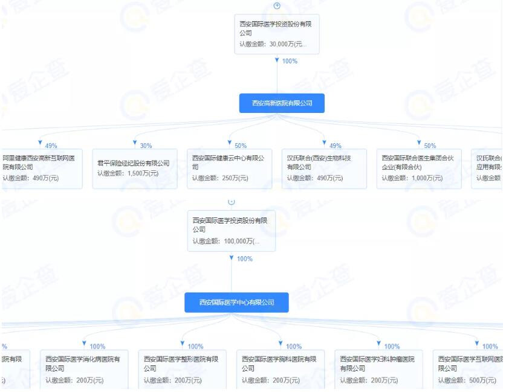Click the 100% label above 消化病医院 card
The image size is (506, 392).
click(x=97, y=347)
